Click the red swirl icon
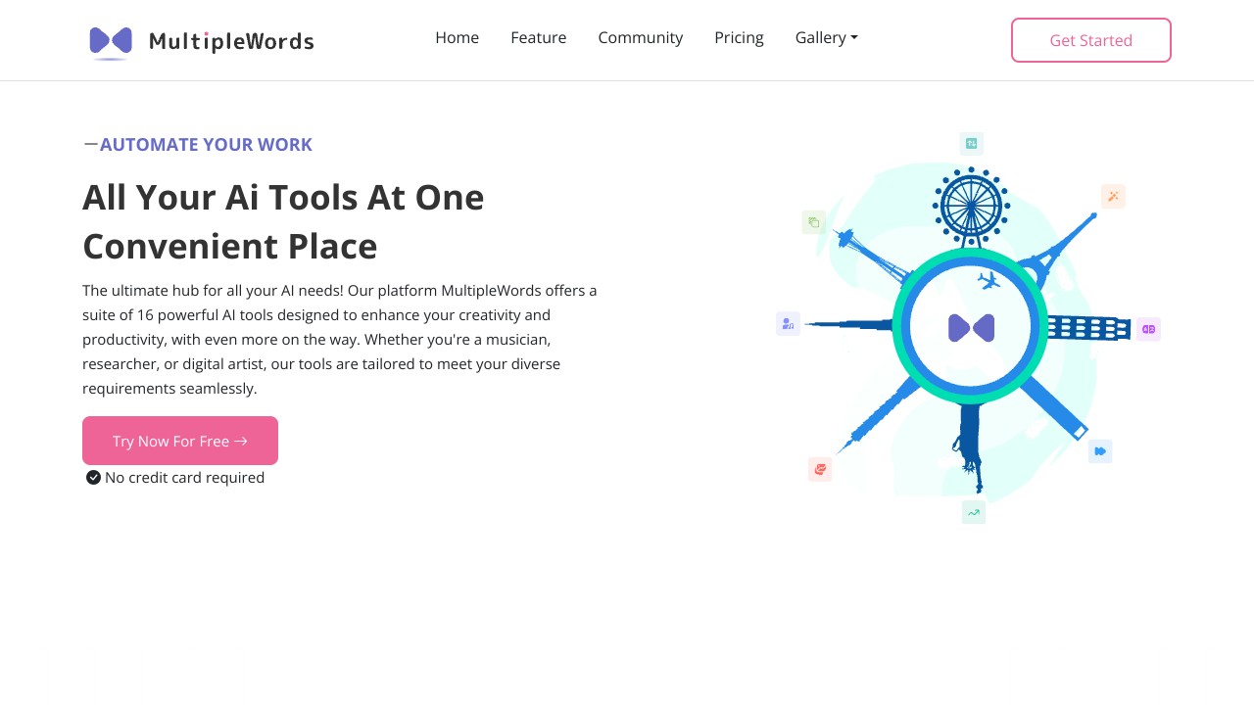This screenshot has height=705, width=1254. [x=820, y=469]
